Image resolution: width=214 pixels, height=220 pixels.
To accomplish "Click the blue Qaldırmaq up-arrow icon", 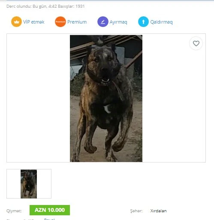I will (143, 22).
